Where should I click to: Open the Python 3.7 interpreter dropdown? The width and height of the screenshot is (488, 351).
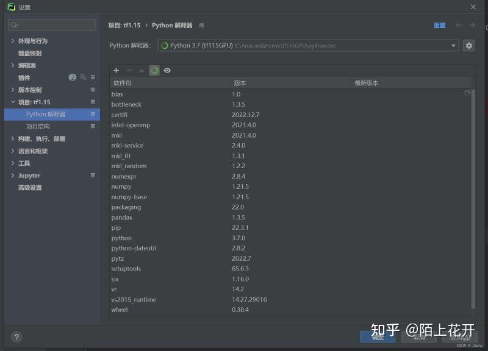pyautogui.click(x=453, y=45)
